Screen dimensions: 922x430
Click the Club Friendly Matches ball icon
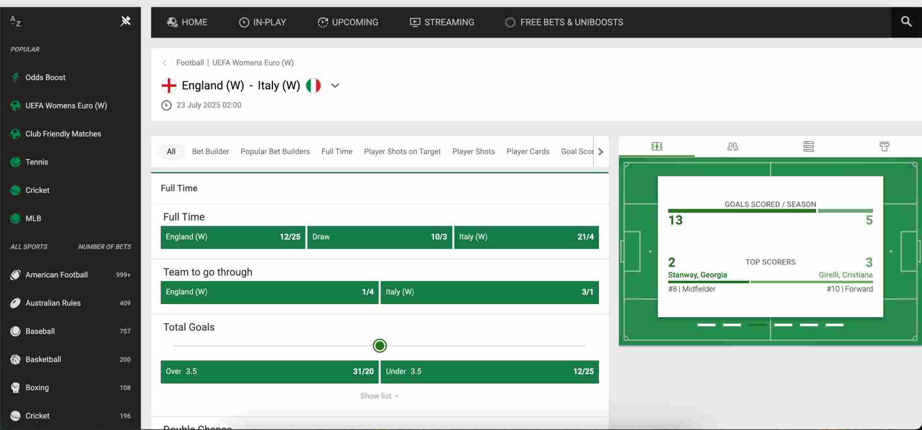click(16, 134)
